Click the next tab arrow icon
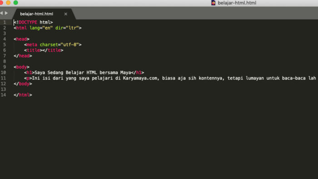 [x=6, y=13]
